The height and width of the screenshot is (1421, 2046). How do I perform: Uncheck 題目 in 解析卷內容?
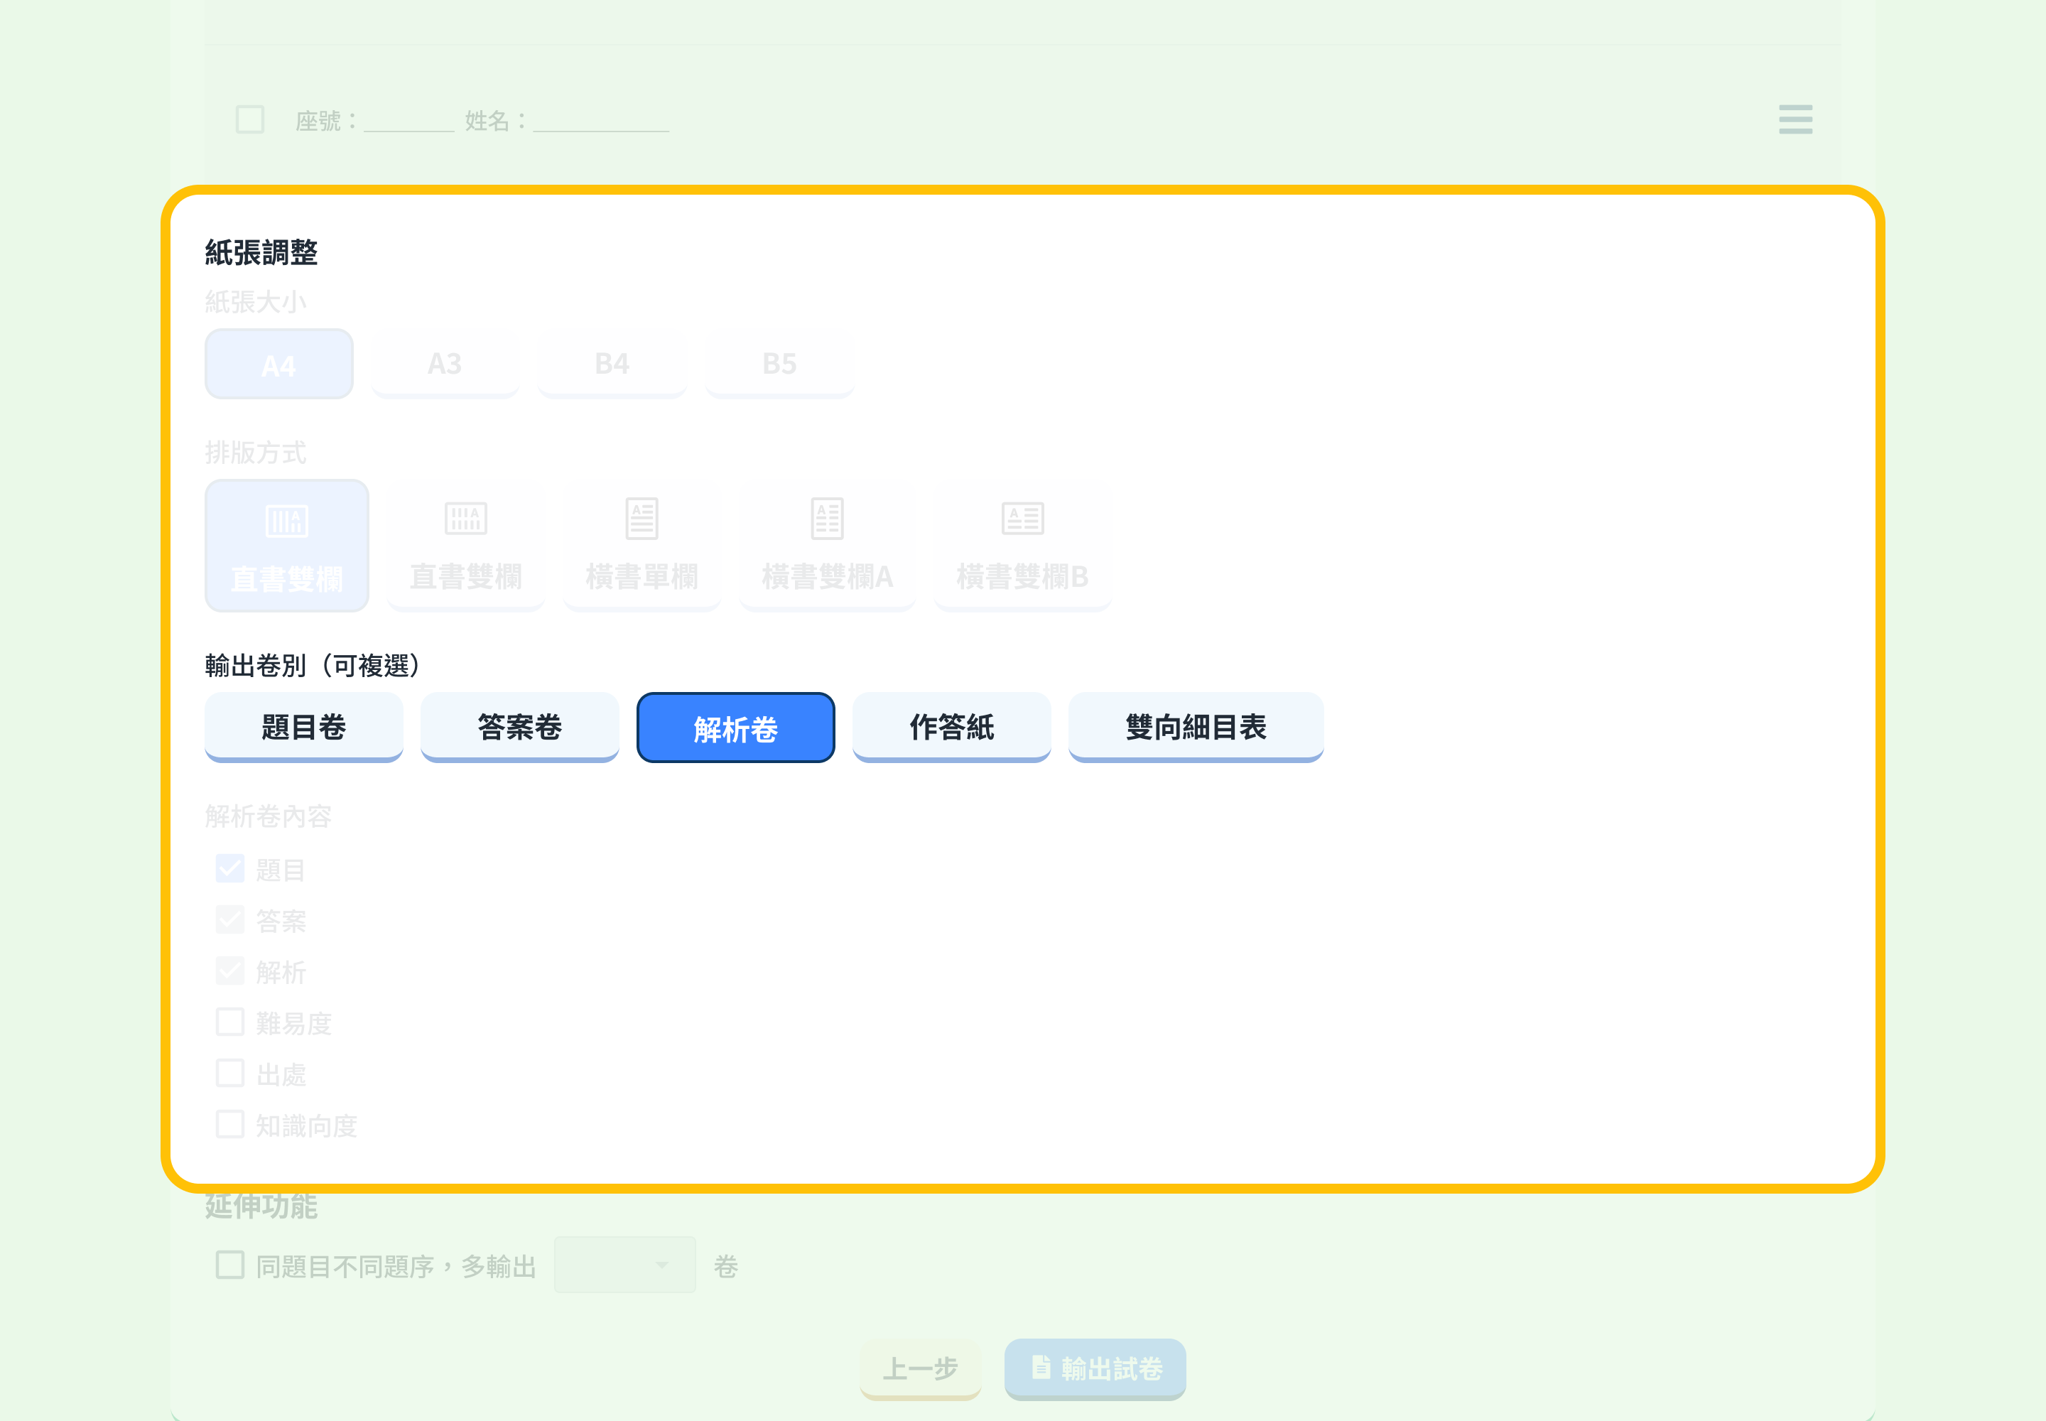[x=229, y=868]
